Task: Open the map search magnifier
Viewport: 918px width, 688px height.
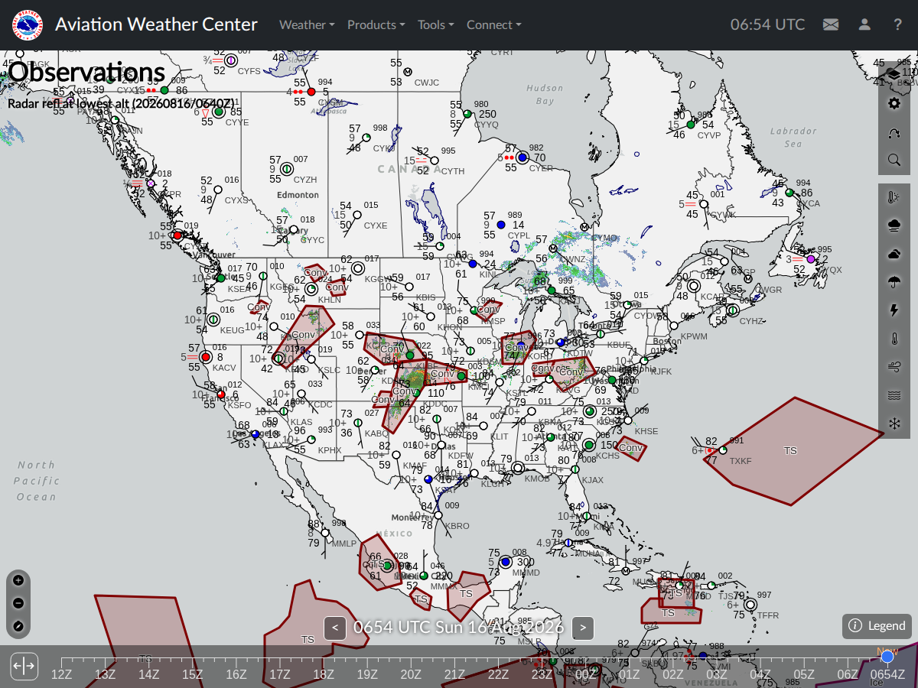Action: (x=894, y=161)
